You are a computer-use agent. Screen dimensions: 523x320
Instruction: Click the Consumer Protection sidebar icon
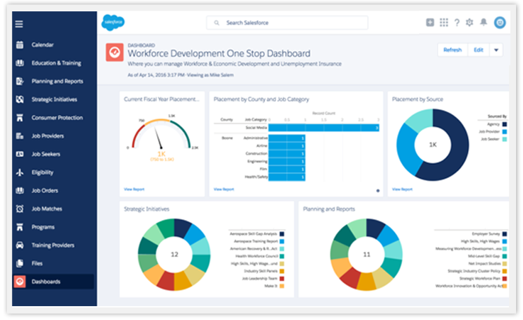(x=20, y=118)
